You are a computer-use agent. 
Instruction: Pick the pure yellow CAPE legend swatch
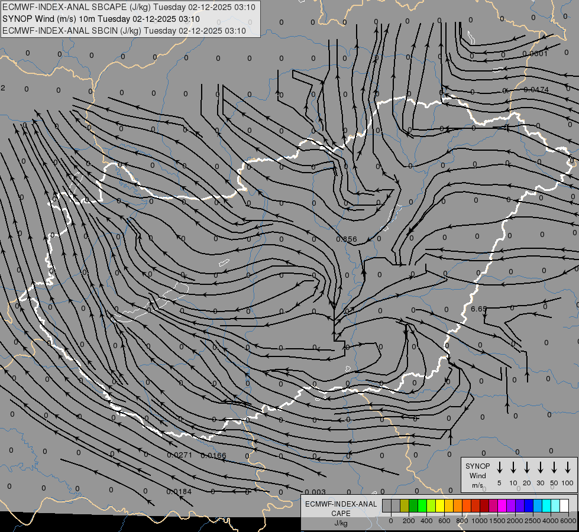[440, 505]
